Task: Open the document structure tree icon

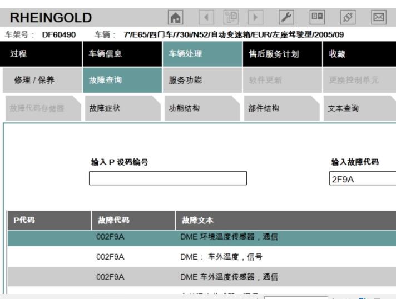Action: tap(231, 17)
